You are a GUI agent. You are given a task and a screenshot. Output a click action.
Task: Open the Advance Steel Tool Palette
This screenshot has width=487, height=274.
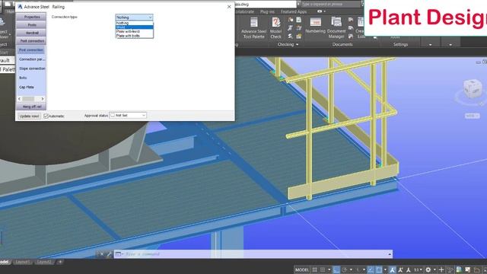coord(253,28)
